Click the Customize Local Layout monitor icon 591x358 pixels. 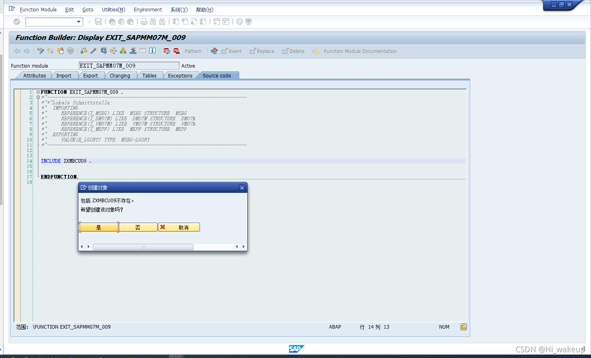[x=249, y=22]
